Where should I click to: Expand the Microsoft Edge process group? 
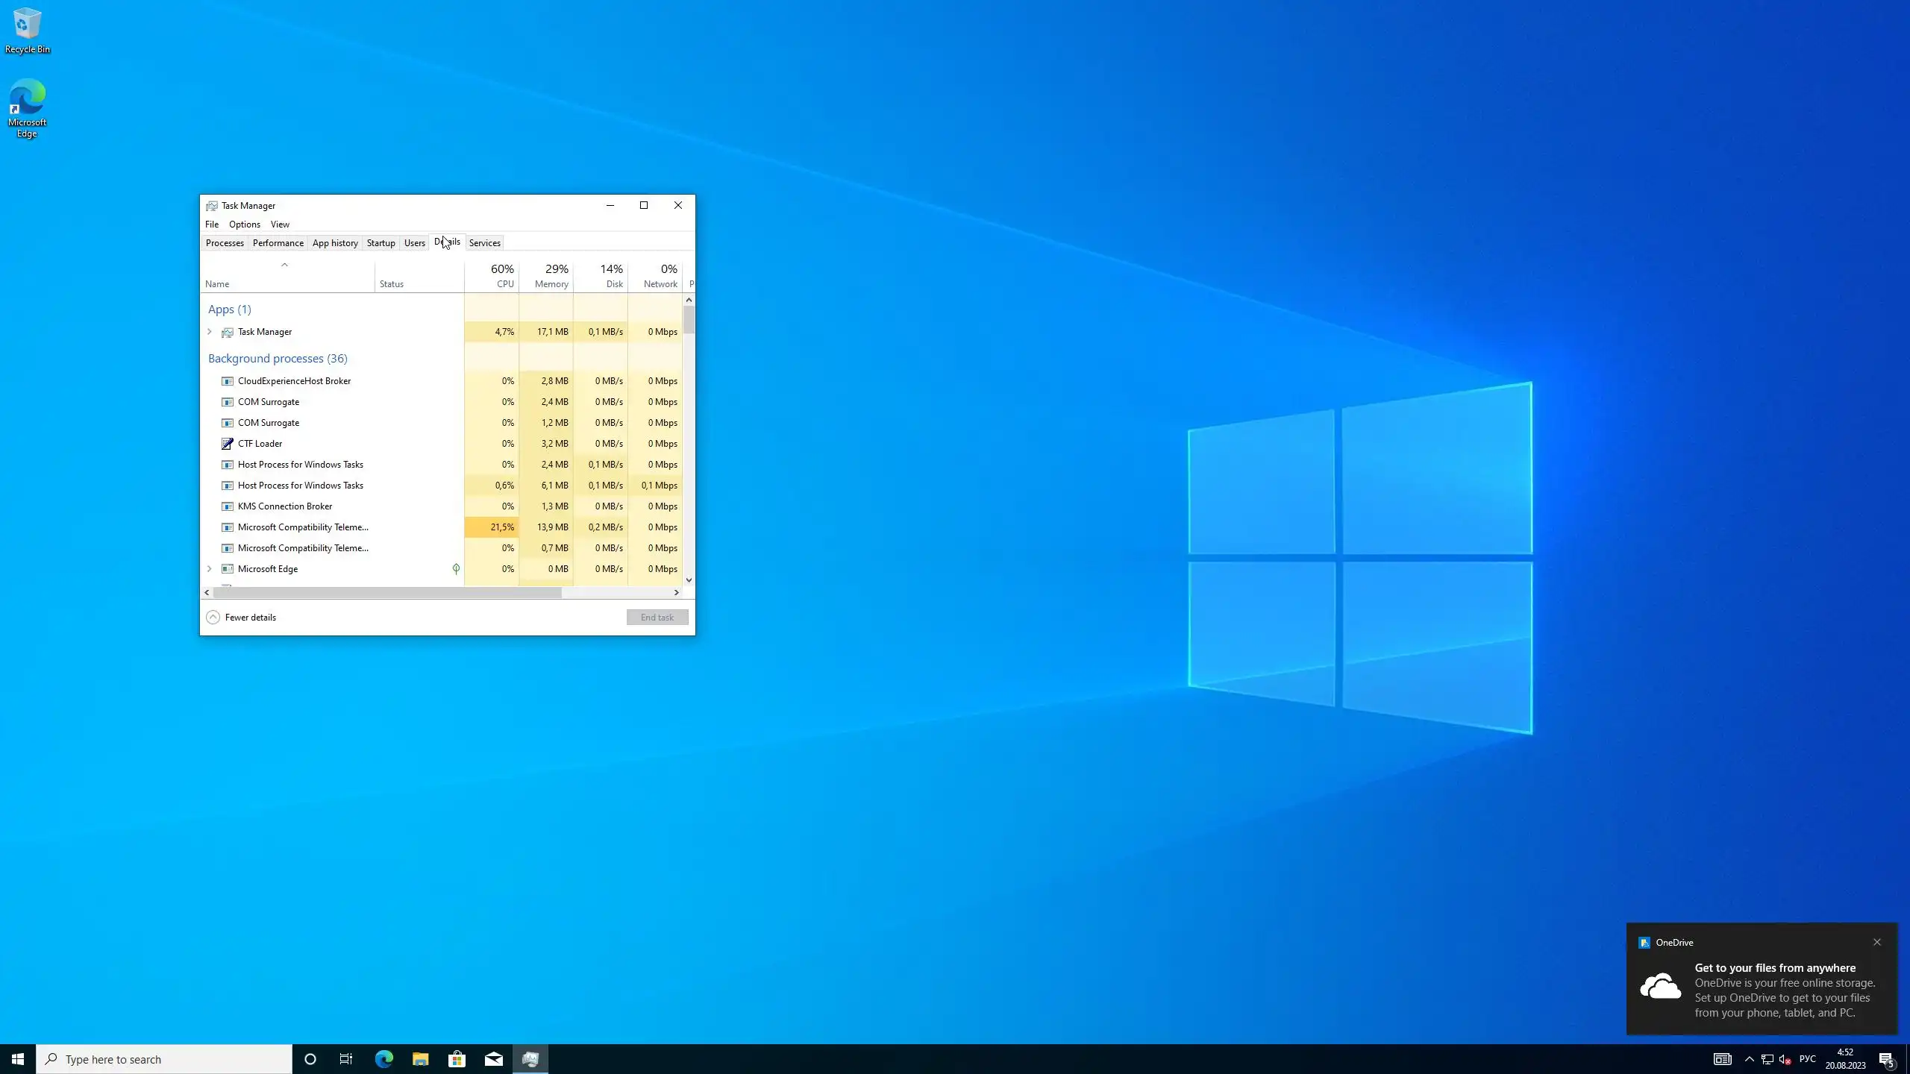pyautogui.click(x=210, y=569)
